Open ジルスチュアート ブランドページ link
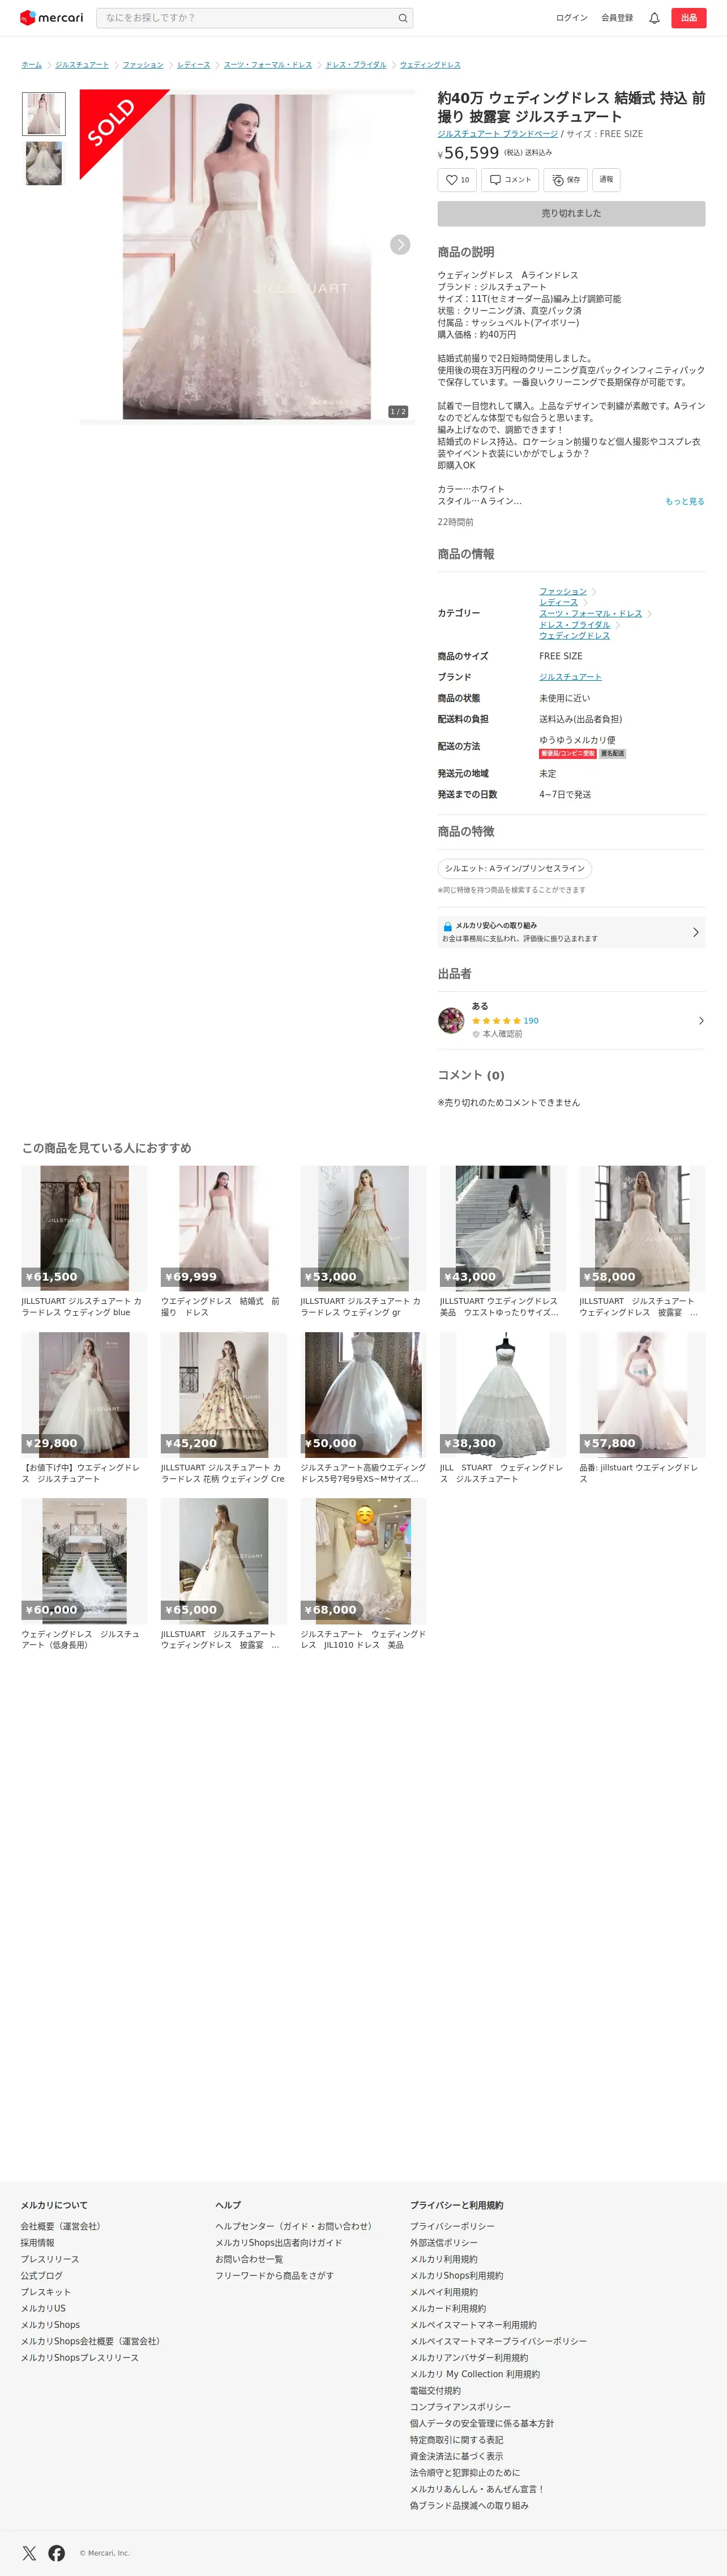This screenshot has width=727, height=2576. pyautogui.click(x=498, y=134)
